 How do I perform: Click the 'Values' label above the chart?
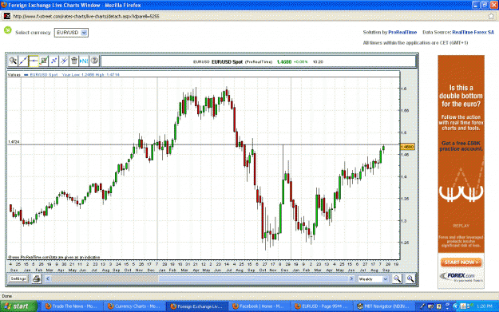14,75
